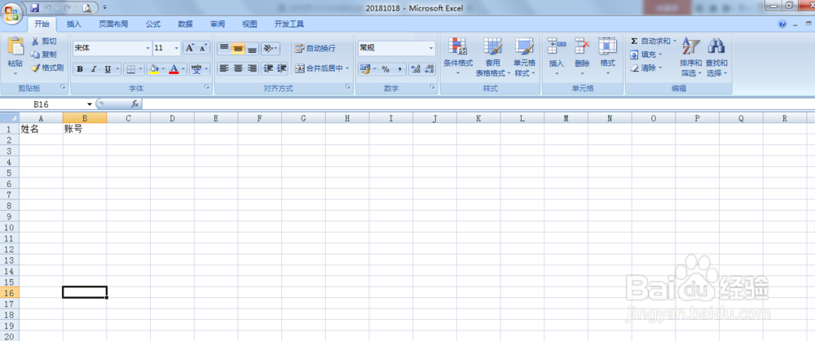
Task: Open Sort and Filter (排序和筛选)
Action: click(x=691, y=57)
